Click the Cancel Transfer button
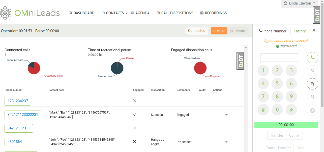This screenshot has height=152, width=324. coord(278,148)
